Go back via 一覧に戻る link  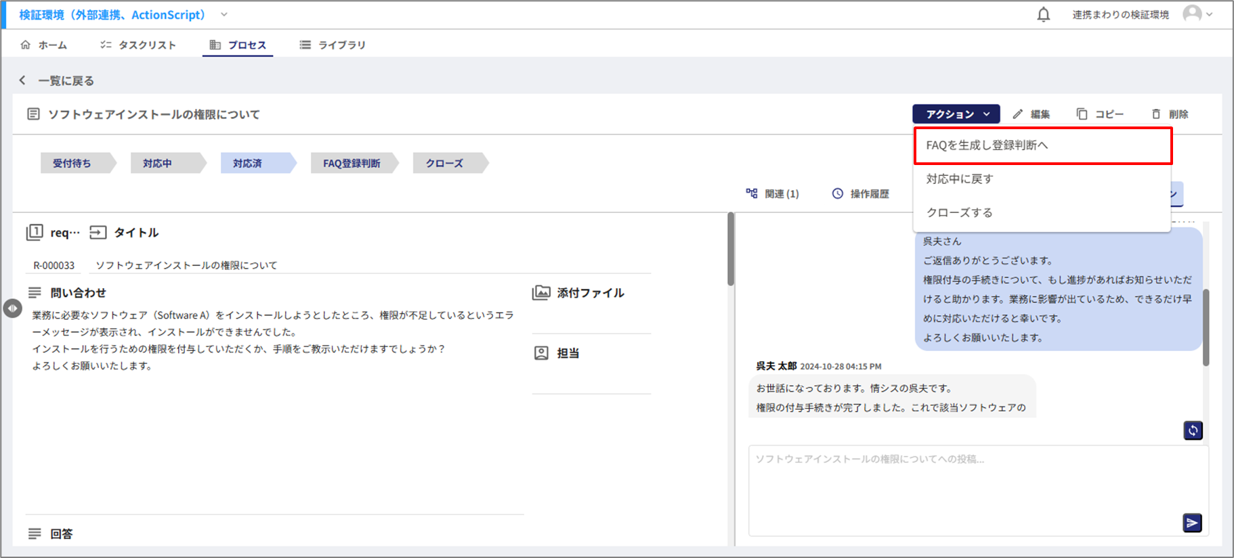click(x=57, y=80)
